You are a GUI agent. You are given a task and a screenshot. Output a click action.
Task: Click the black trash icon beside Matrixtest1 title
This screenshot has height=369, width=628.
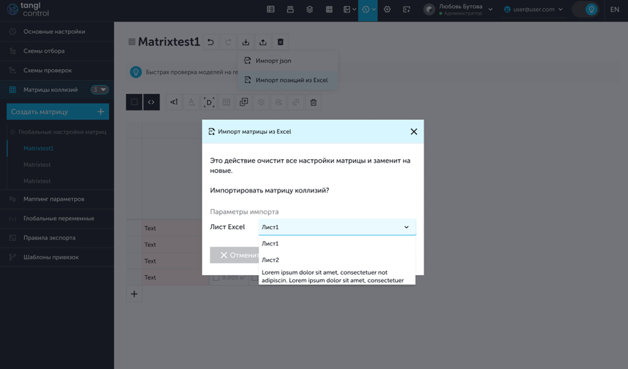coord(280,43)
